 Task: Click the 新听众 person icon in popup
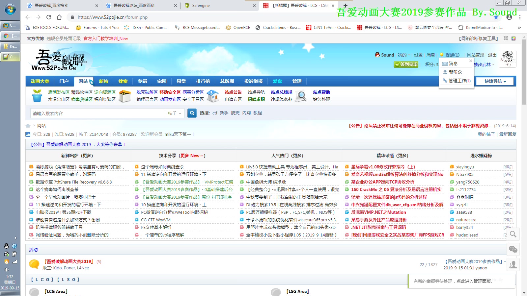point(444,72)
